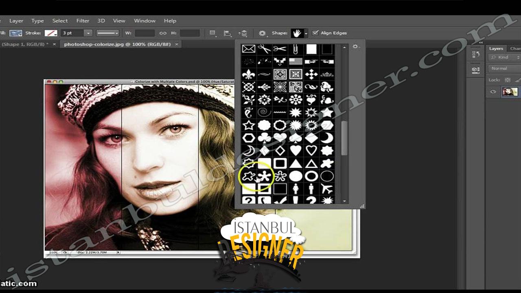Screen dimensions: 521x293
Task: Open the History panel icon
Action: coord(475,54)
